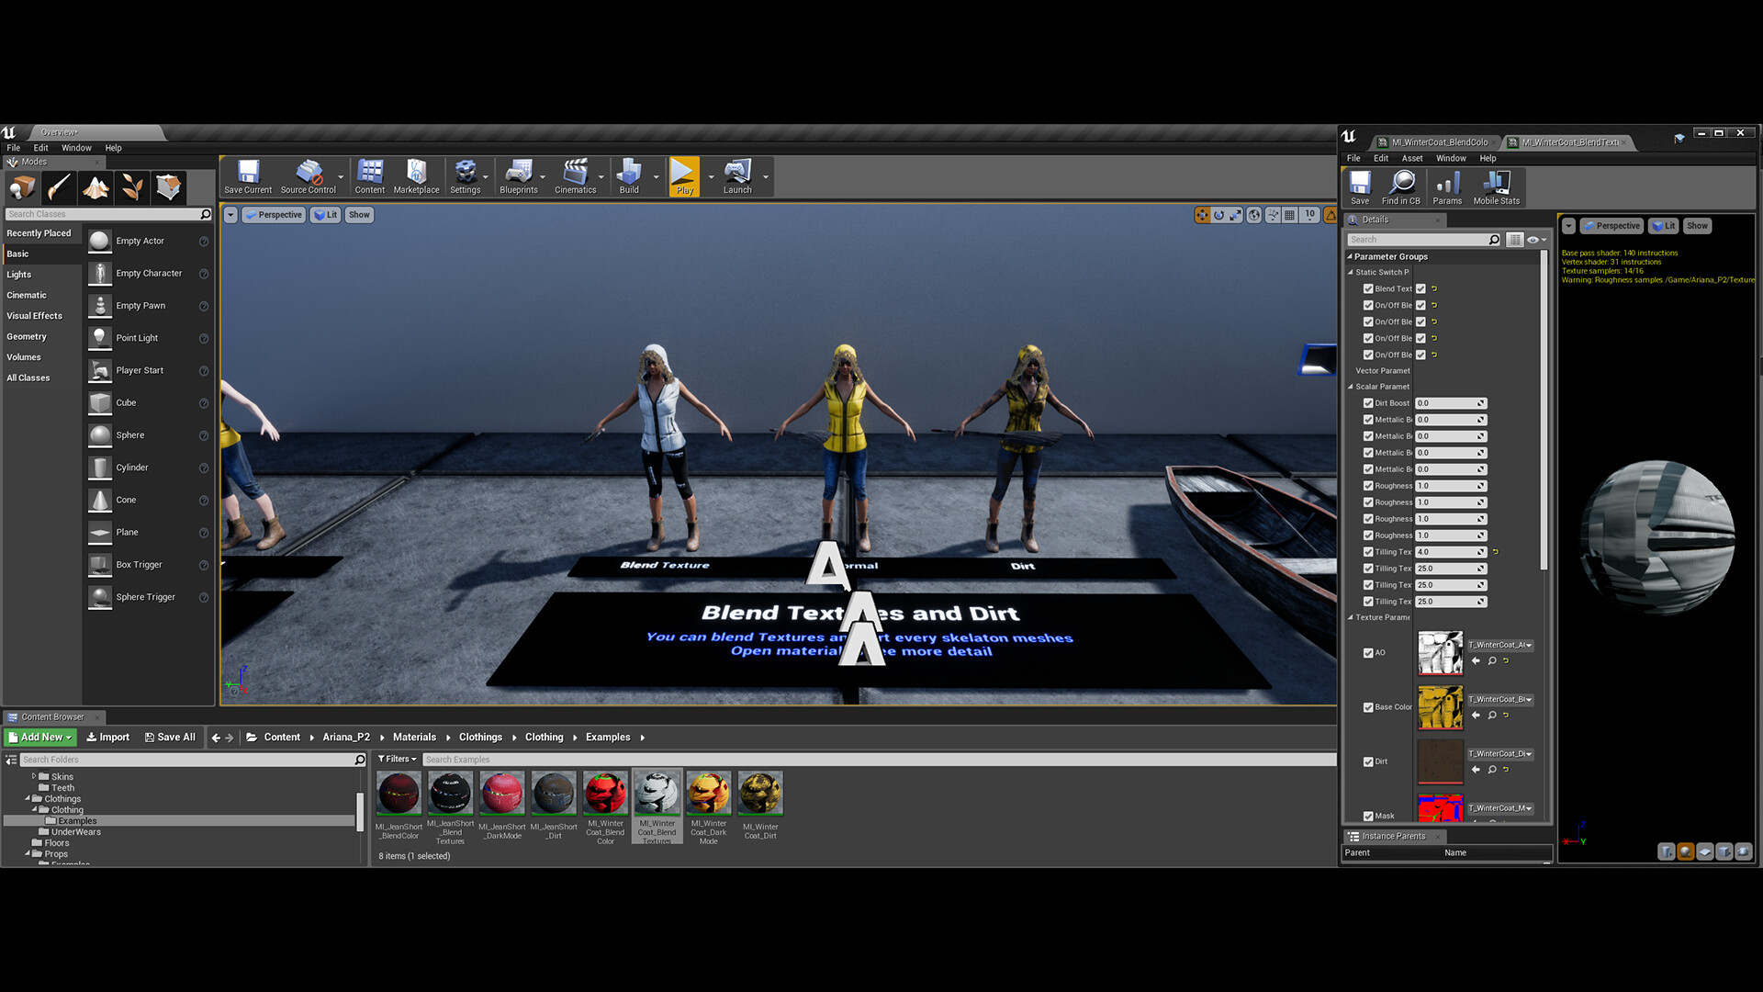Click Show button in material preview viewport
Image resolution: width=1763 pixels, height=992 pixels.
pyautogui.click(x=1697, y=226)
